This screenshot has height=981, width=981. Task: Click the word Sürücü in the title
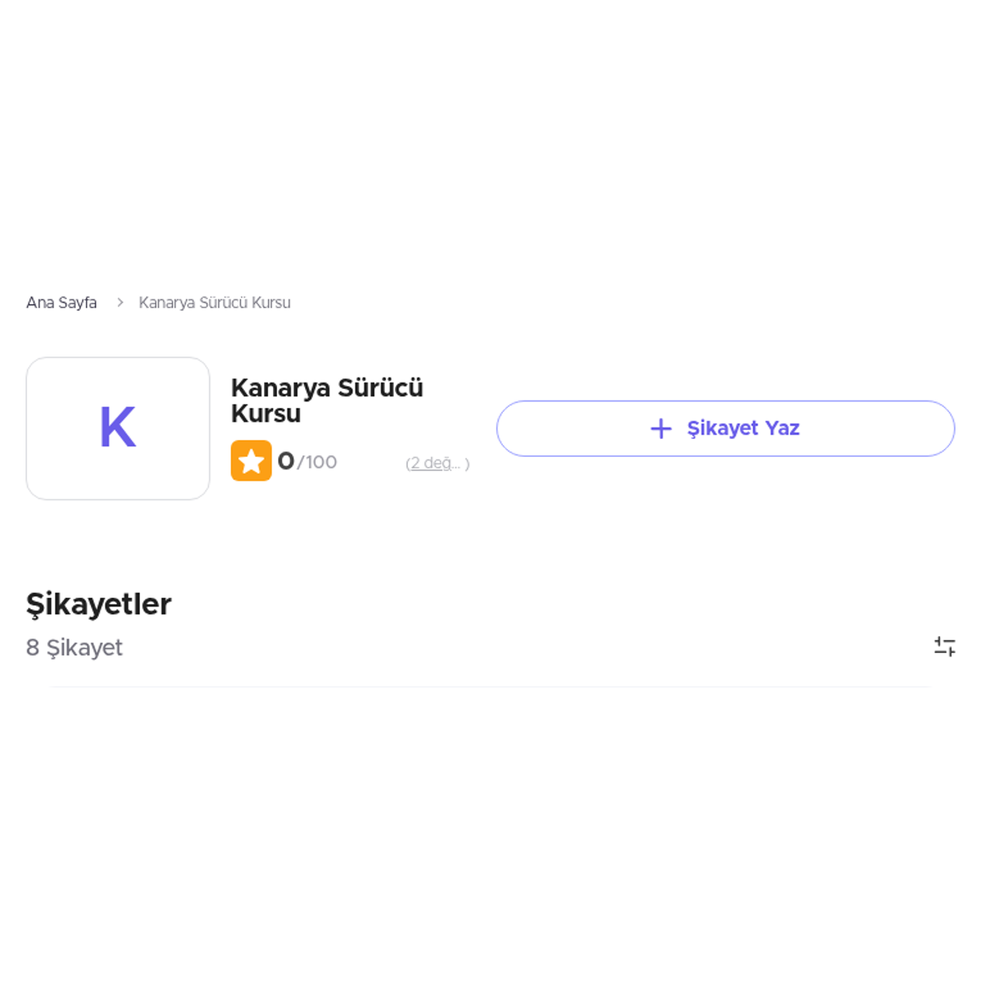(x=380, y=387)
